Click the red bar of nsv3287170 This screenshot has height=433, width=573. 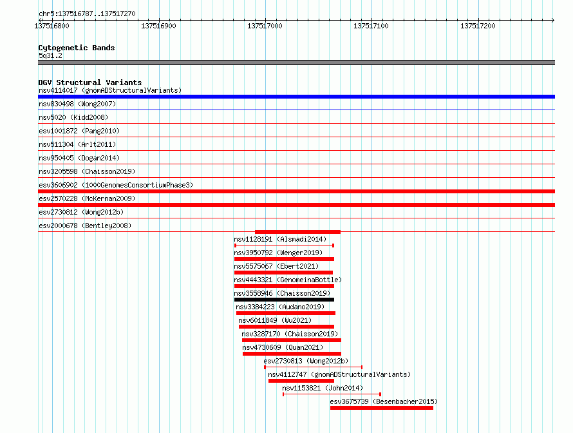(292, 340)
